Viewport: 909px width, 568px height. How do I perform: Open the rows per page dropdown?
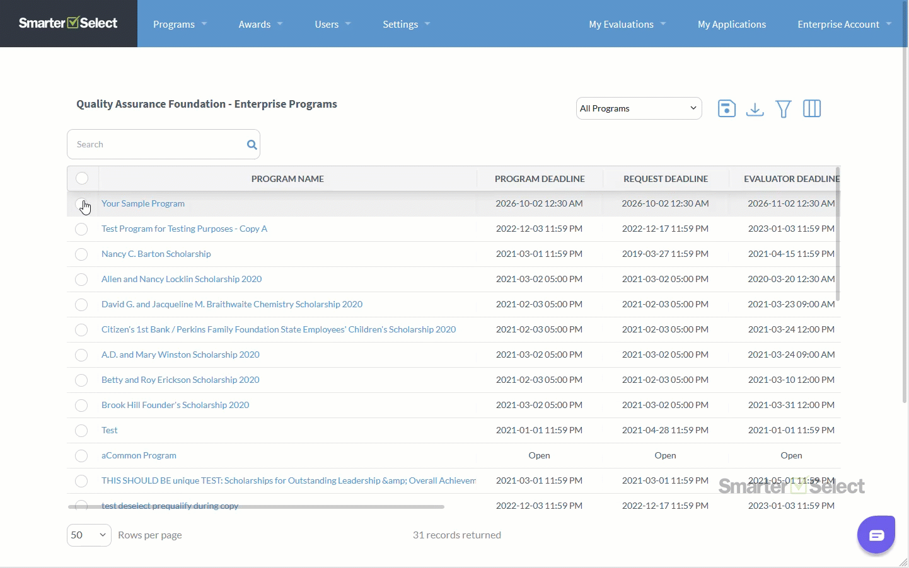89,535
